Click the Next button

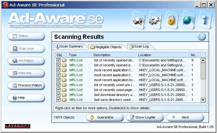pos(185,117)
